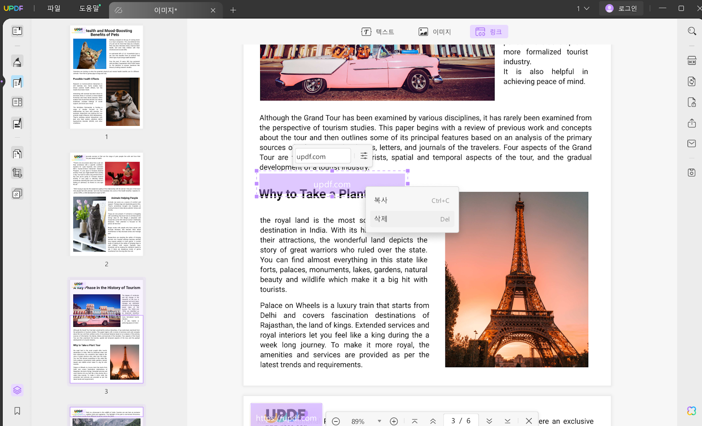Open link properties settings icon
The height and width of the screenshot is (426, 702).
tap(364, 156)
